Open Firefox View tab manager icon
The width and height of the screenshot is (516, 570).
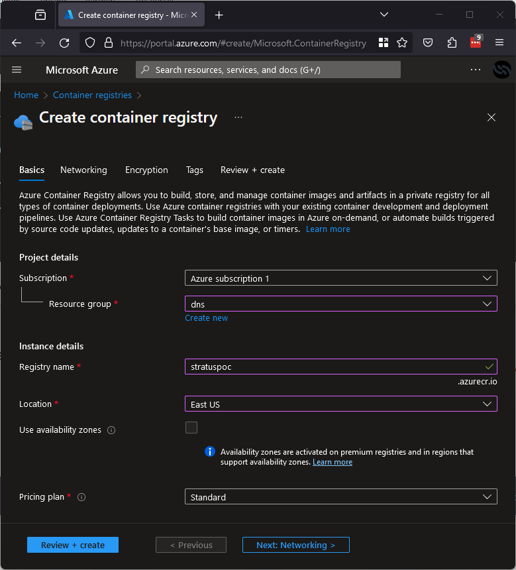pos(40,15)
